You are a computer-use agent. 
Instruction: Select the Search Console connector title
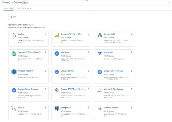pyautogui.click(x=111, y=108)
